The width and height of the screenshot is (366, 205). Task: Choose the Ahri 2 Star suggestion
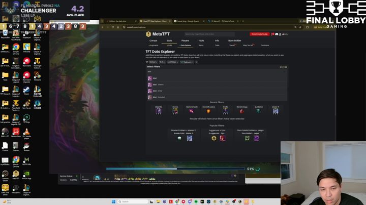(217, 91)
